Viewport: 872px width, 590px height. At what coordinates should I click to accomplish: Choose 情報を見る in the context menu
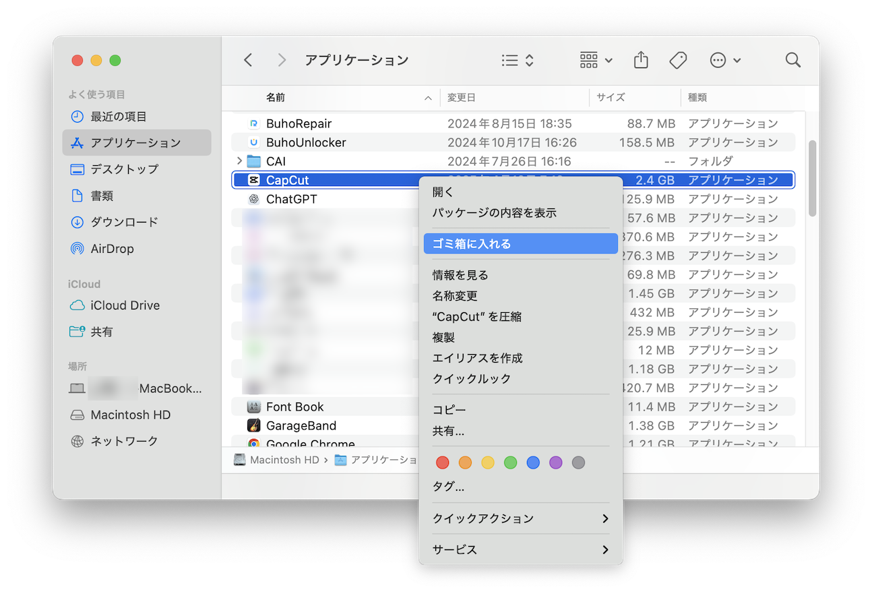click(520, 275)
